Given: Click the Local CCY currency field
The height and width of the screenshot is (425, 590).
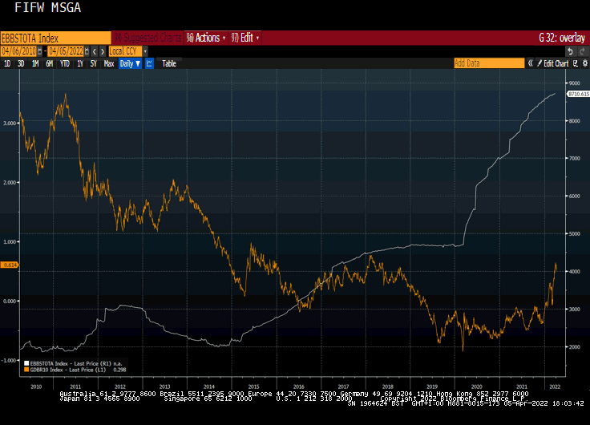Looking at the screenshot, I should pos(126,51).
